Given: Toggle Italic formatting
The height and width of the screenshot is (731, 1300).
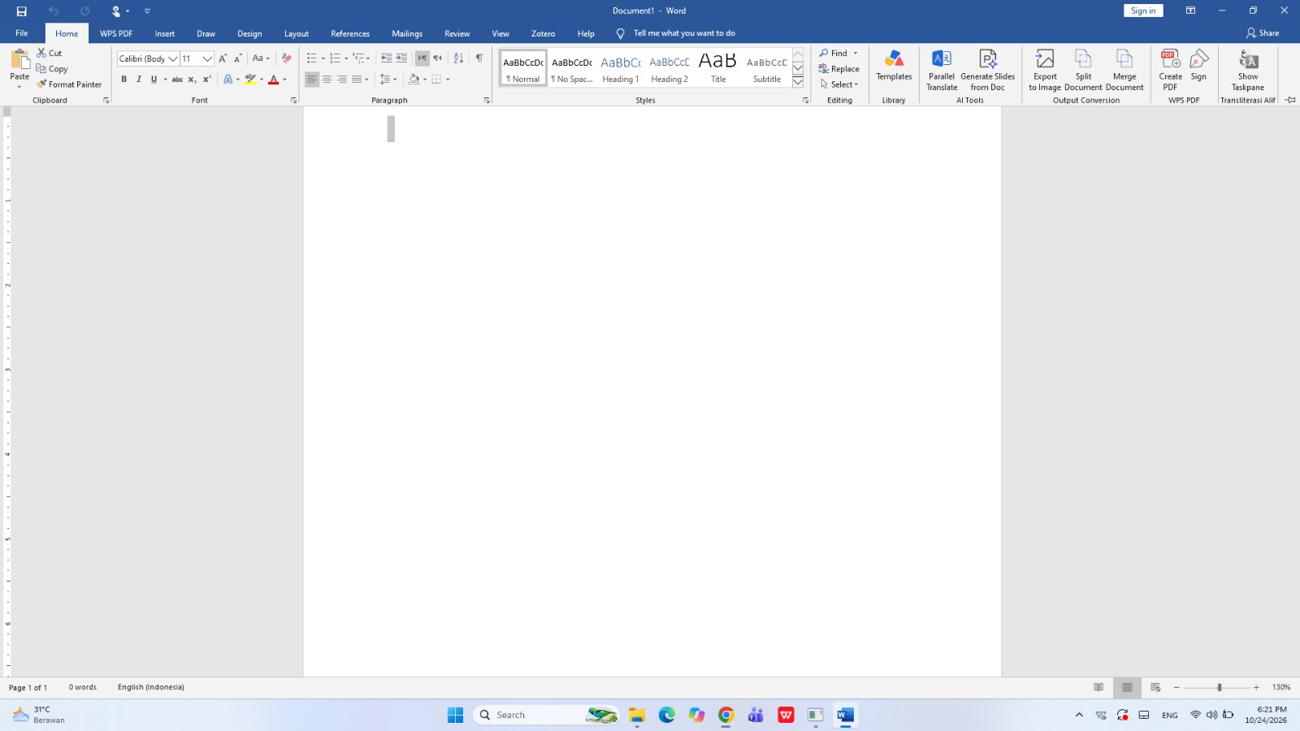Looking at the screenshot, I should 139,80.
